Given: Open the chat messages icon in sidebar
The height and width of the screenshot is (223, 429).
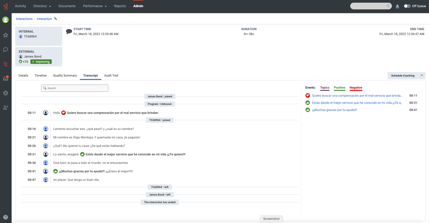Looking at the screenshot, I should pos(5,49).
